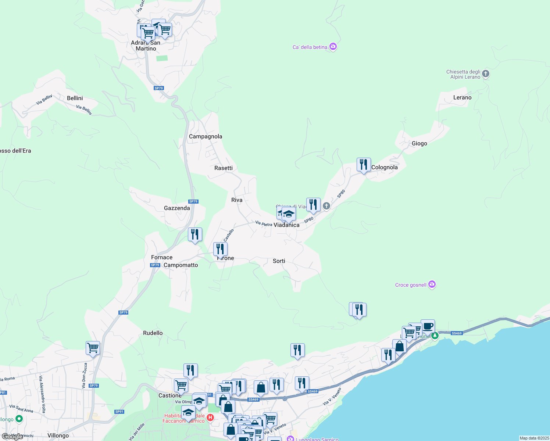Click the Campomatto place label
Viewport: 550px width, 441px height.
(x=181, y=265)
